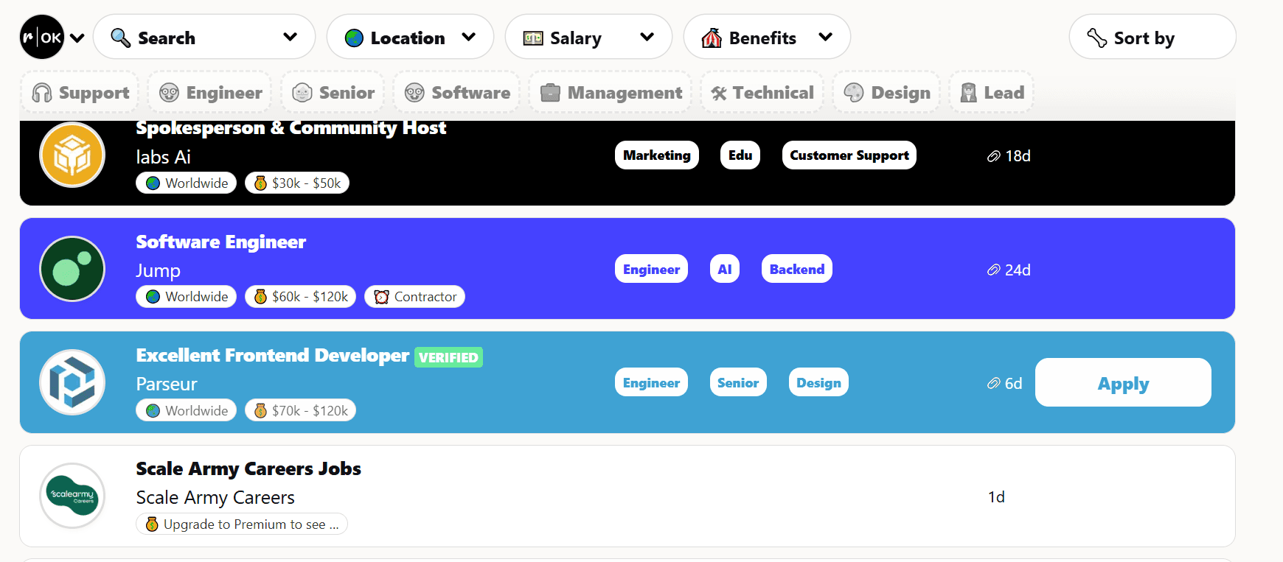This screenshot has width=1283, height=562.
Task: Open the Jump company logo
Action: [72, 269]
